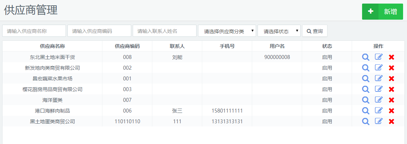This screenshot has width=407, height=144.
Task: Click the edit icon for 新发地肉类商贸有限公司
Action: pyautogui.click(x=378, y=68)
